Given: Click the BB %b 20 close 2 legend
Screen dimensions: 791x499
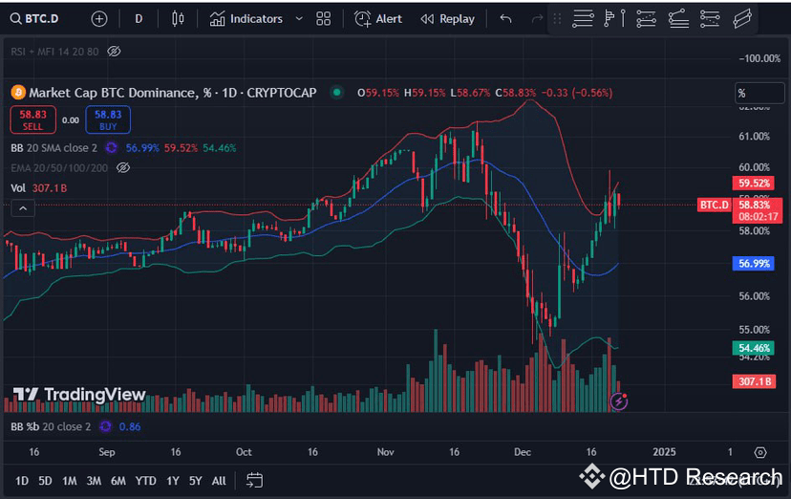Looking at the screenshot, I should (51, 427).
